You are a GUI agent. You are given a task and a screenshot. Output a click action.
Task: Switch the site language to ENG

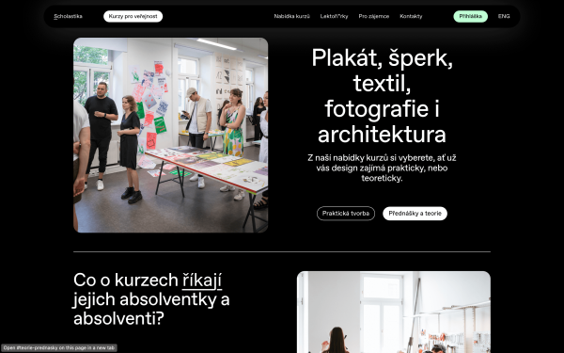pyautogui.click(x=504, y=16)
